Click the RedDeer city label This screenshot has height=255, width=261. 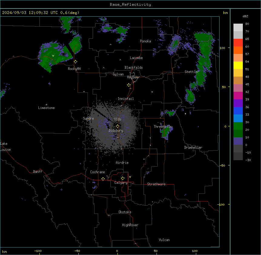coord(133,77)
